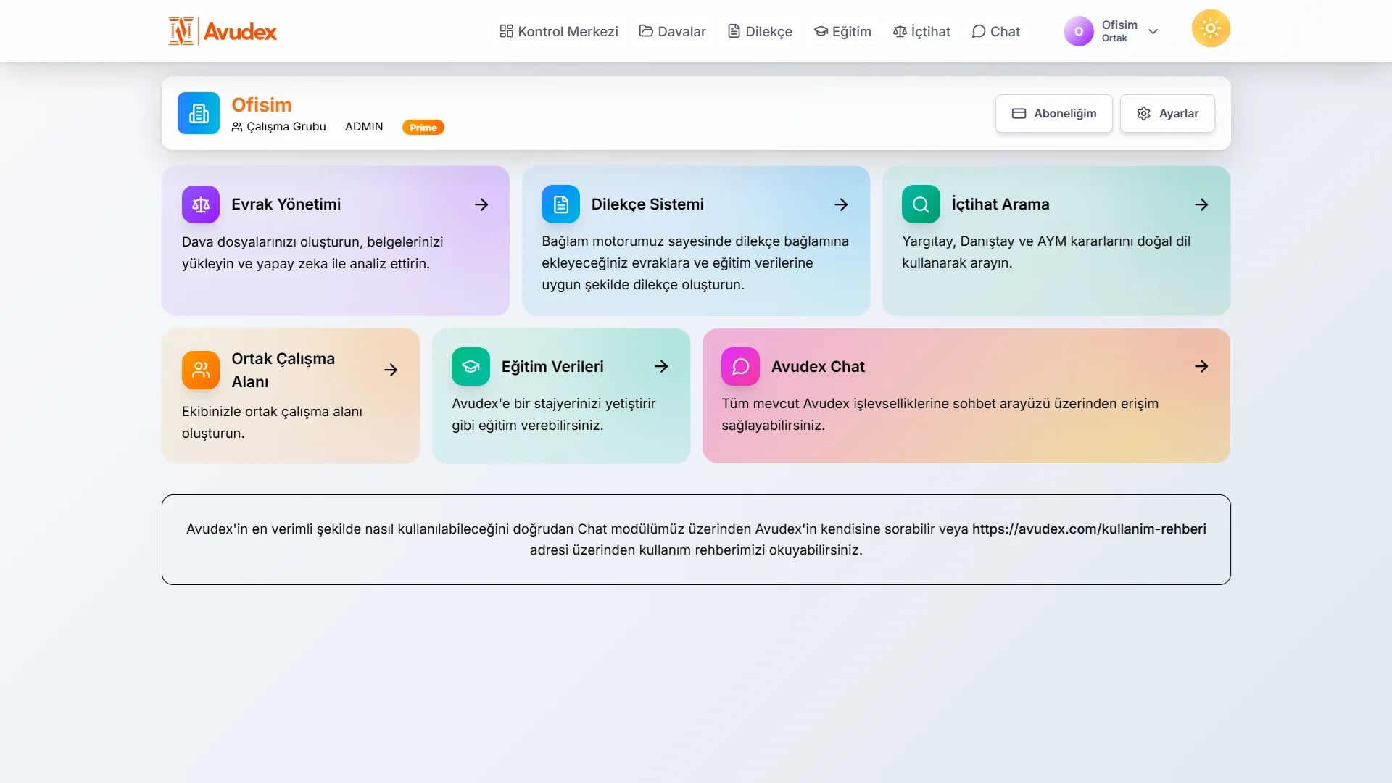Open Ayarlar with the gear button
This screenshot has width=1392, height=783.
1167,113
